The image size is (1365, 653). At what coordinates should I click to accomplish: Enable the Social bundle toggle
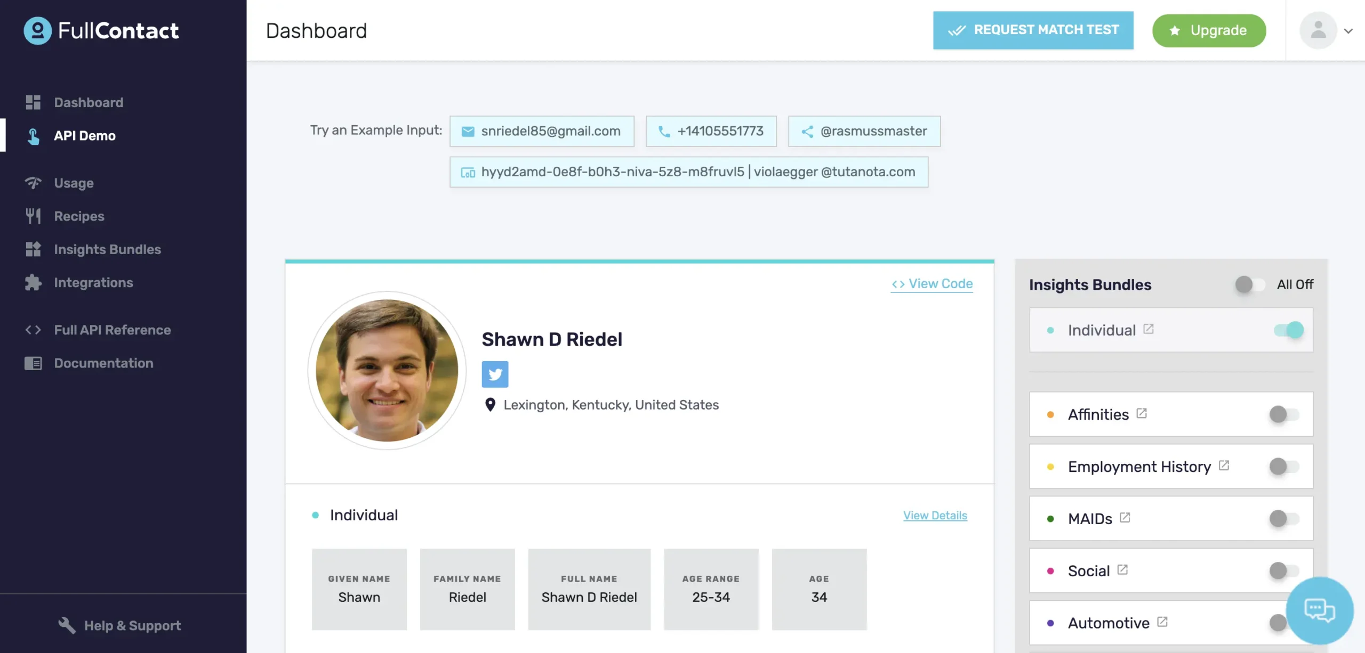1284,571
